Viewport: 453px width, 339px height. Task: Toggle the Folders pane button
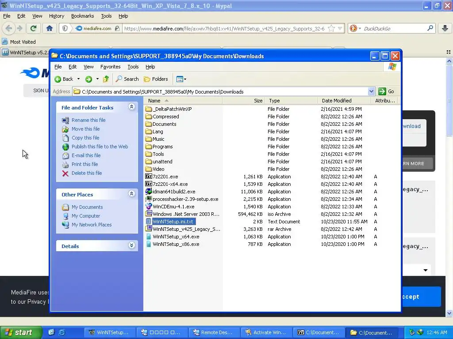click(x=156, y=79)
